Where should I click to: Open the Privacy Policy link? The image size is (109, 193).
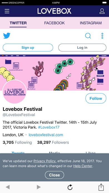click(45, 161)
